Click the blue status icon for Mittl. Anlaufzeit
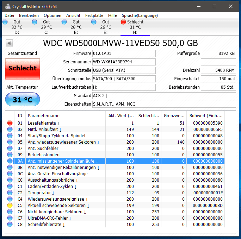This screenshot has height=239, width=241. coord(10,129)
